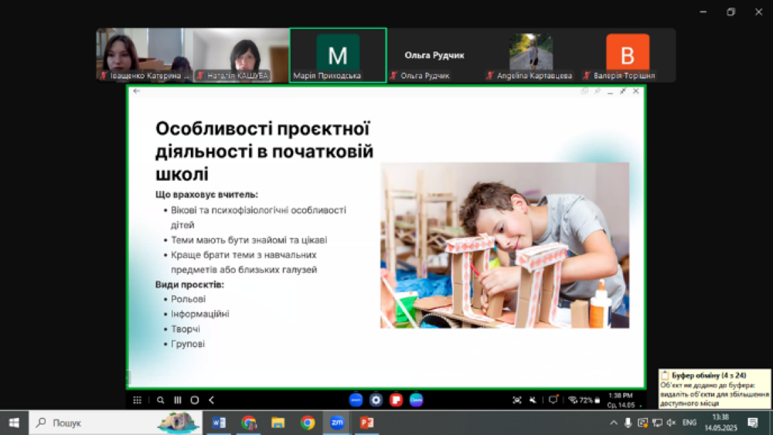This screenshot has width=773, height=435.
Task: Click the search icon in tablet navigation bar
Action: [161, 400]
